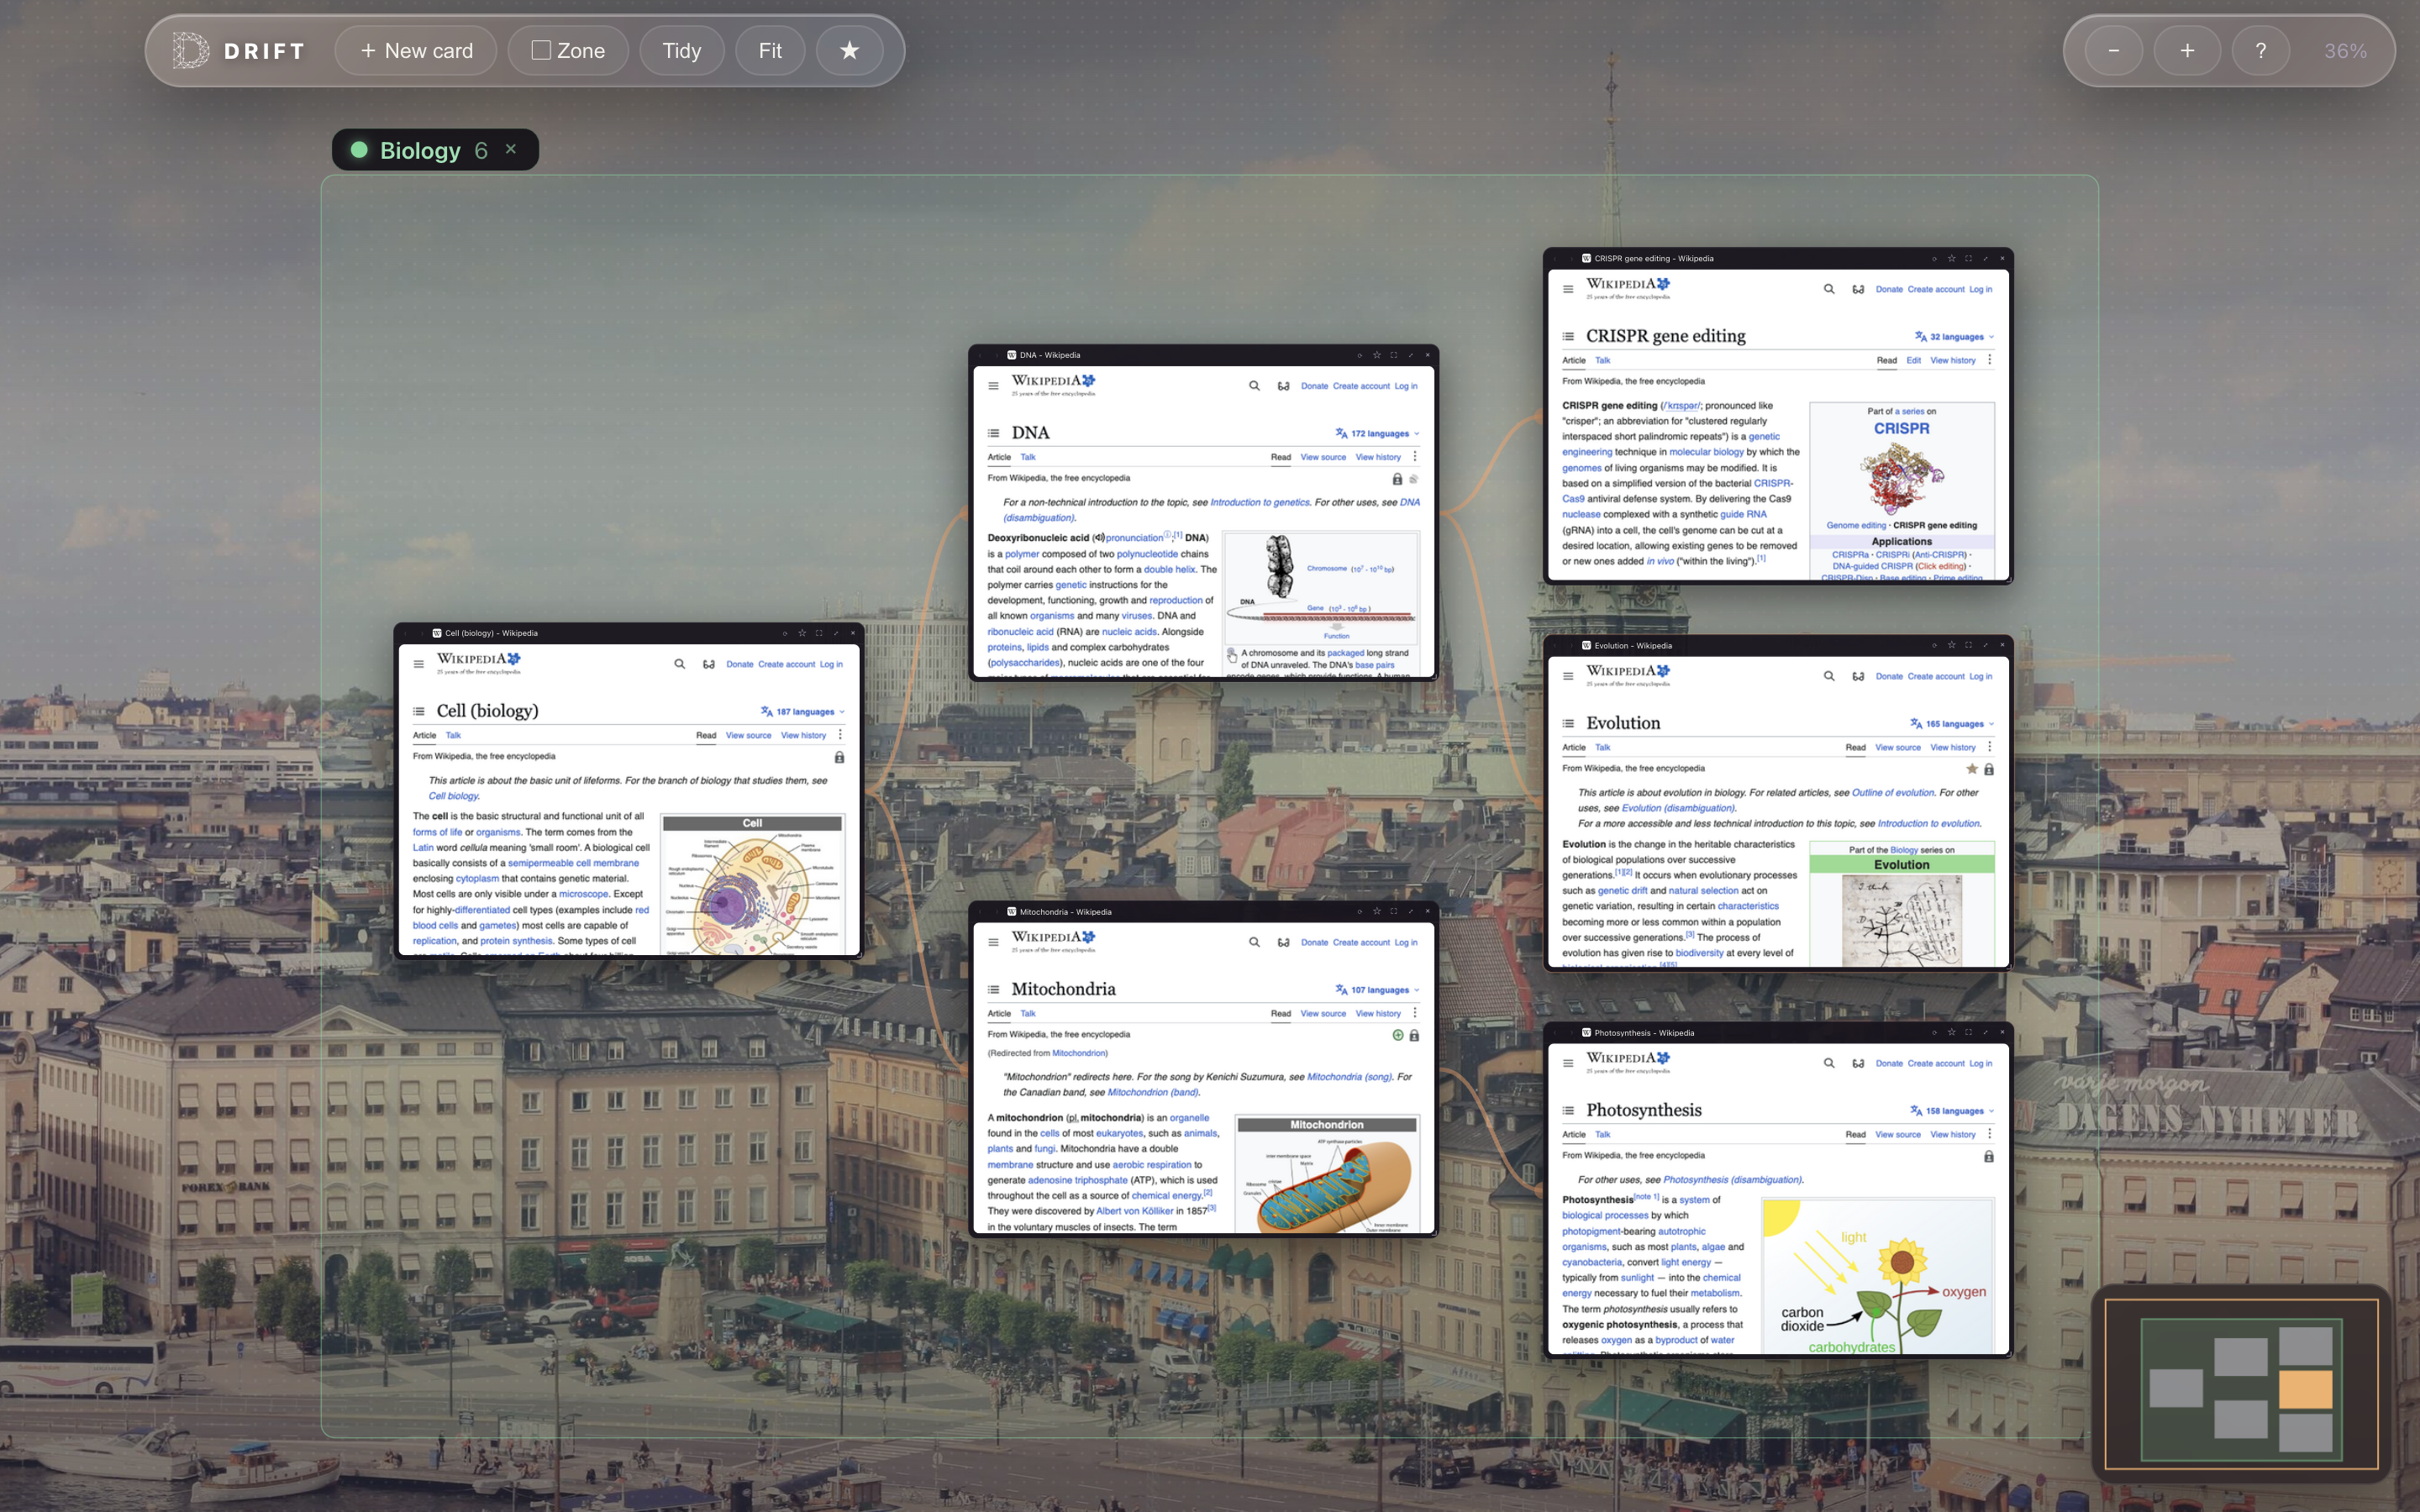Click the Fit button

pos(770,50)
